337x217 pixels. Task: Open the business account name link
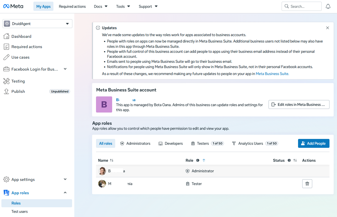[x=126, y=99]
